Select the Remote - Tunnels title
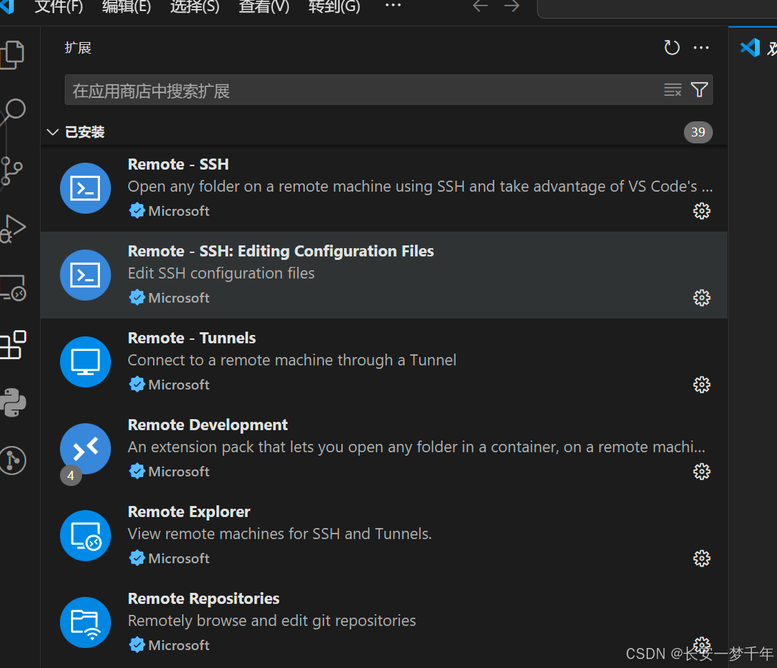 192,338
